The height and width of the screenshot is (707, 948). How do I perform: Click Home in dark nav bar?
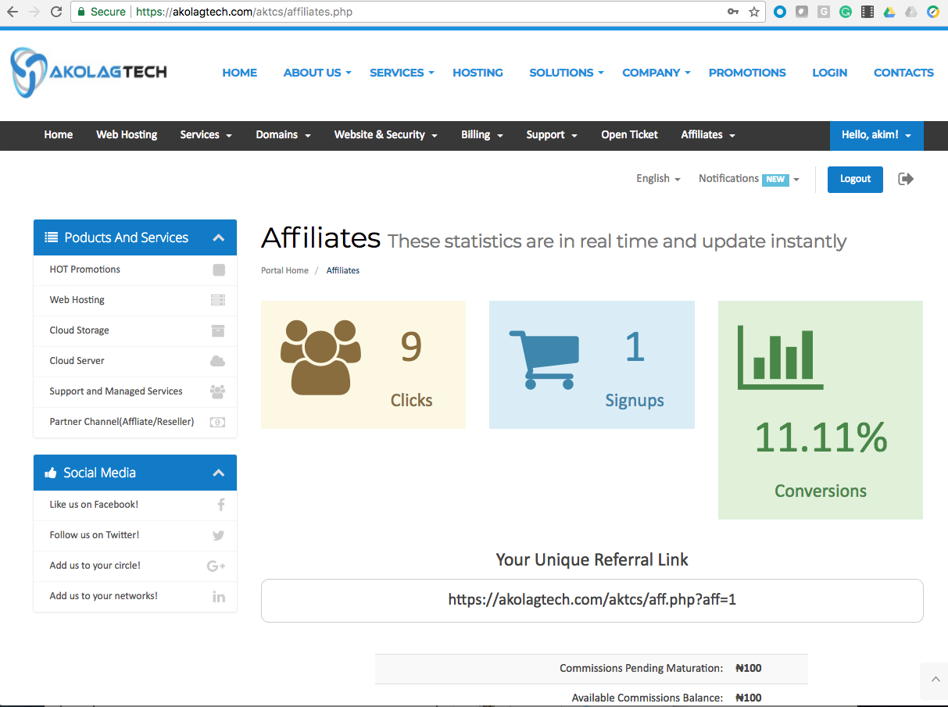(59, 134)
